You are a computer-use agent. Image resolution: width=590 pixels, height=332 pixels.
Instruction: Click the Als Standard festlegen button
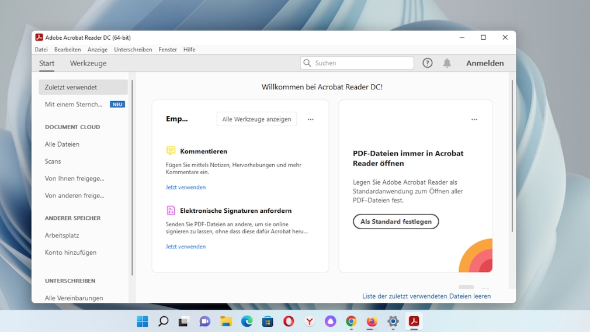click(x=395, y=222)
